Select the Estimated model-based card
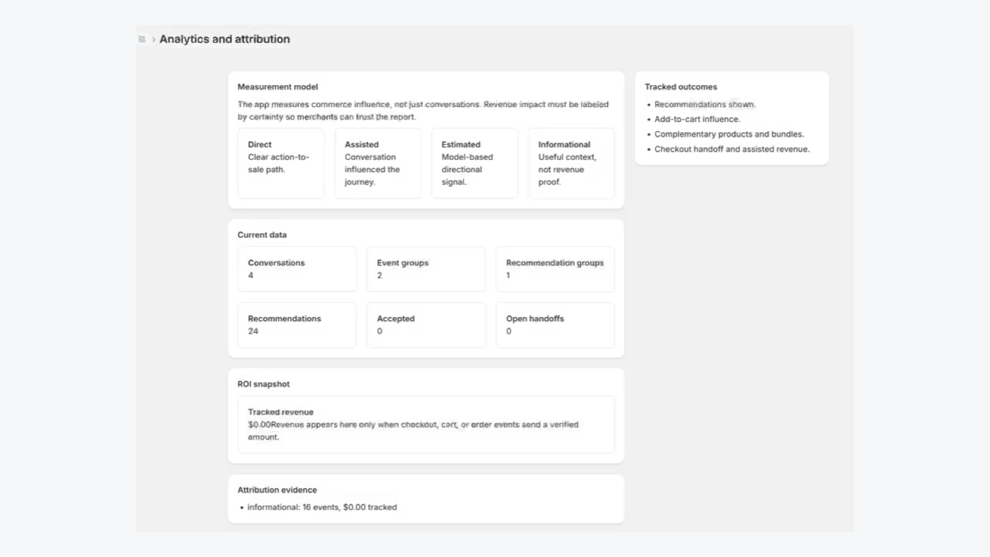This screenshot has width=990, height=557. [475, 163]
